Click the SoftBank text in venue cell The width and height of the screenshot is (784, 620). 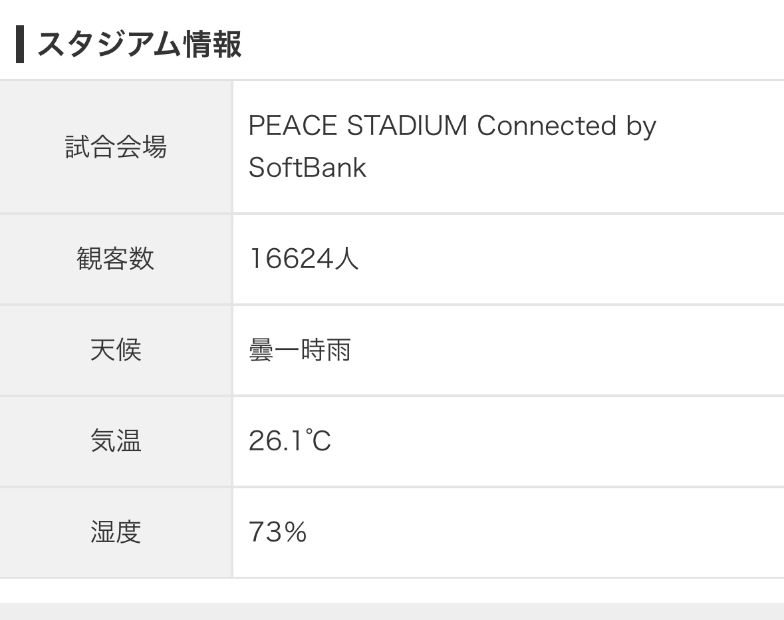(307, 167)
